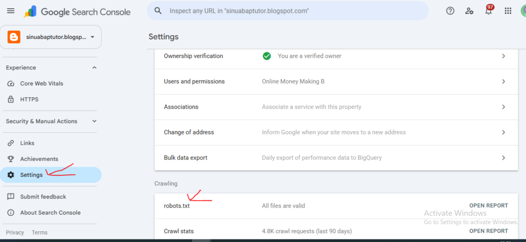Click the Users and permissions label
Viewport: 526px width, 242px height.
[194, 82]
